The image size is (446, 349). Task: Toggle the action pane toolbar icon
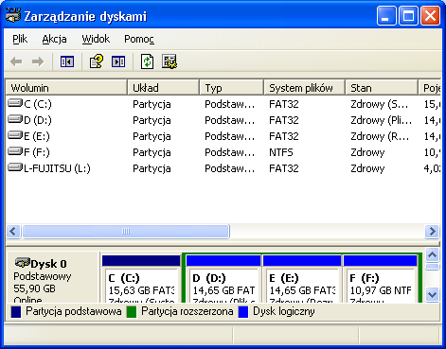click(x=118, y=61)
